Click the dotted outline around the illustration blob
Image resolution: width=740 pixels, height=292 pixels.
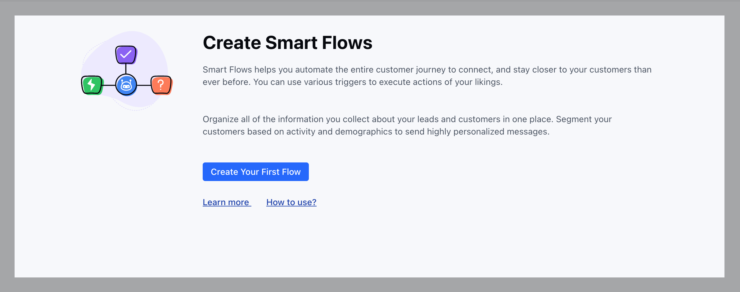[134, 109]
